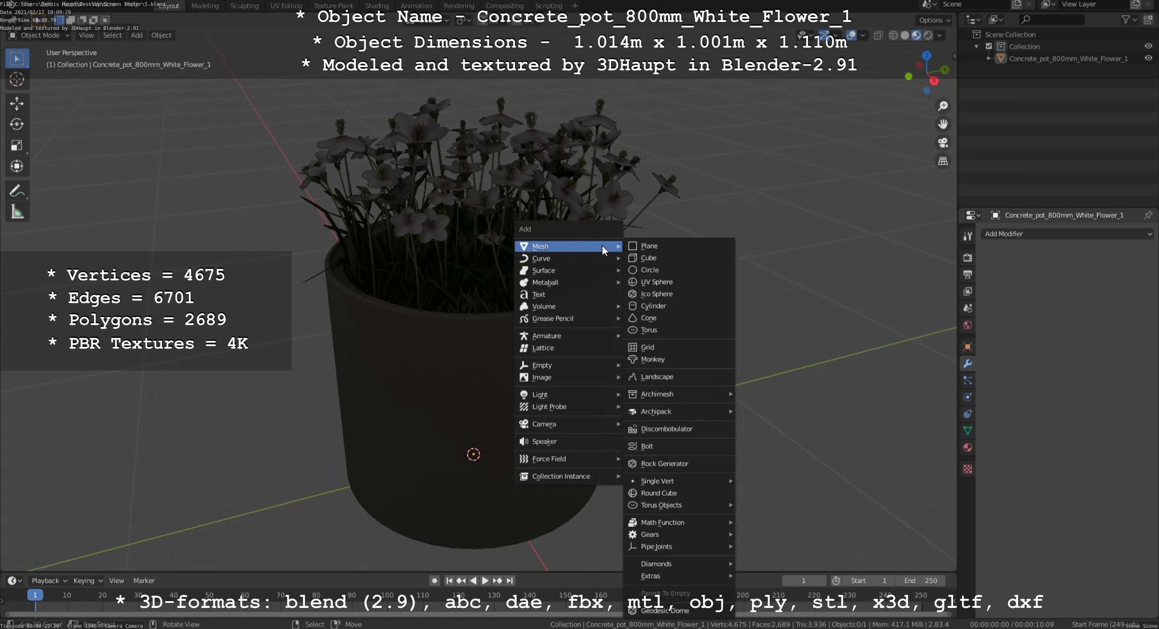Pick the Scale tool
Image resolution: width=1159 pixels, height=629 pixels.
coord(16,145)
